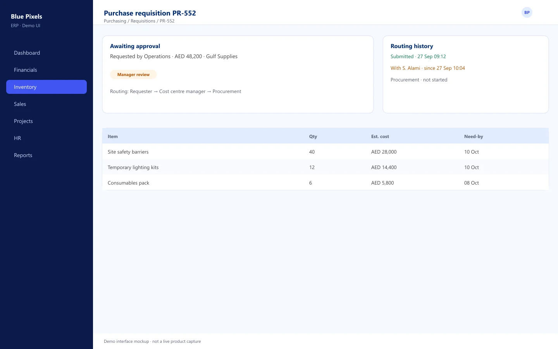Navigate to Projects
This screenshot has height=349, width=558.
[46, 121]
